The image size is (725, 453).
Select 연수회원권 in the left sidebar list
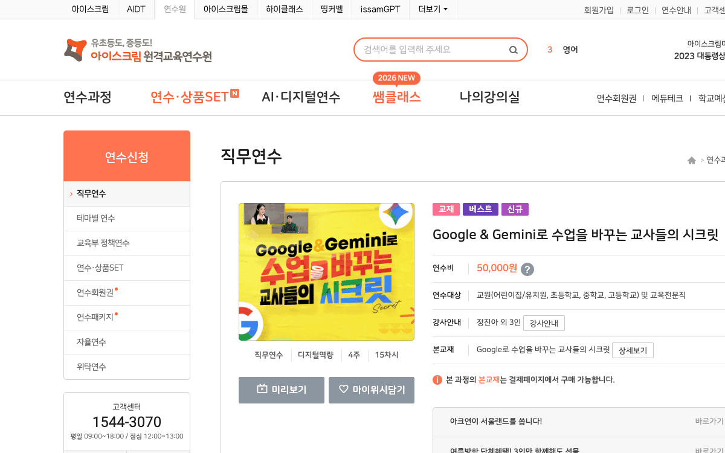coord(127,292)
